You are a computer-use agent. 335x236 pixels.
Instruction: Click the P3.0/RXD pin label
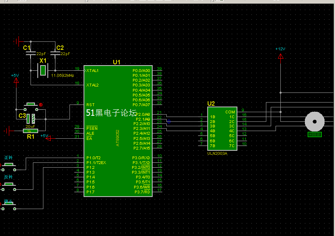point(141,158)
